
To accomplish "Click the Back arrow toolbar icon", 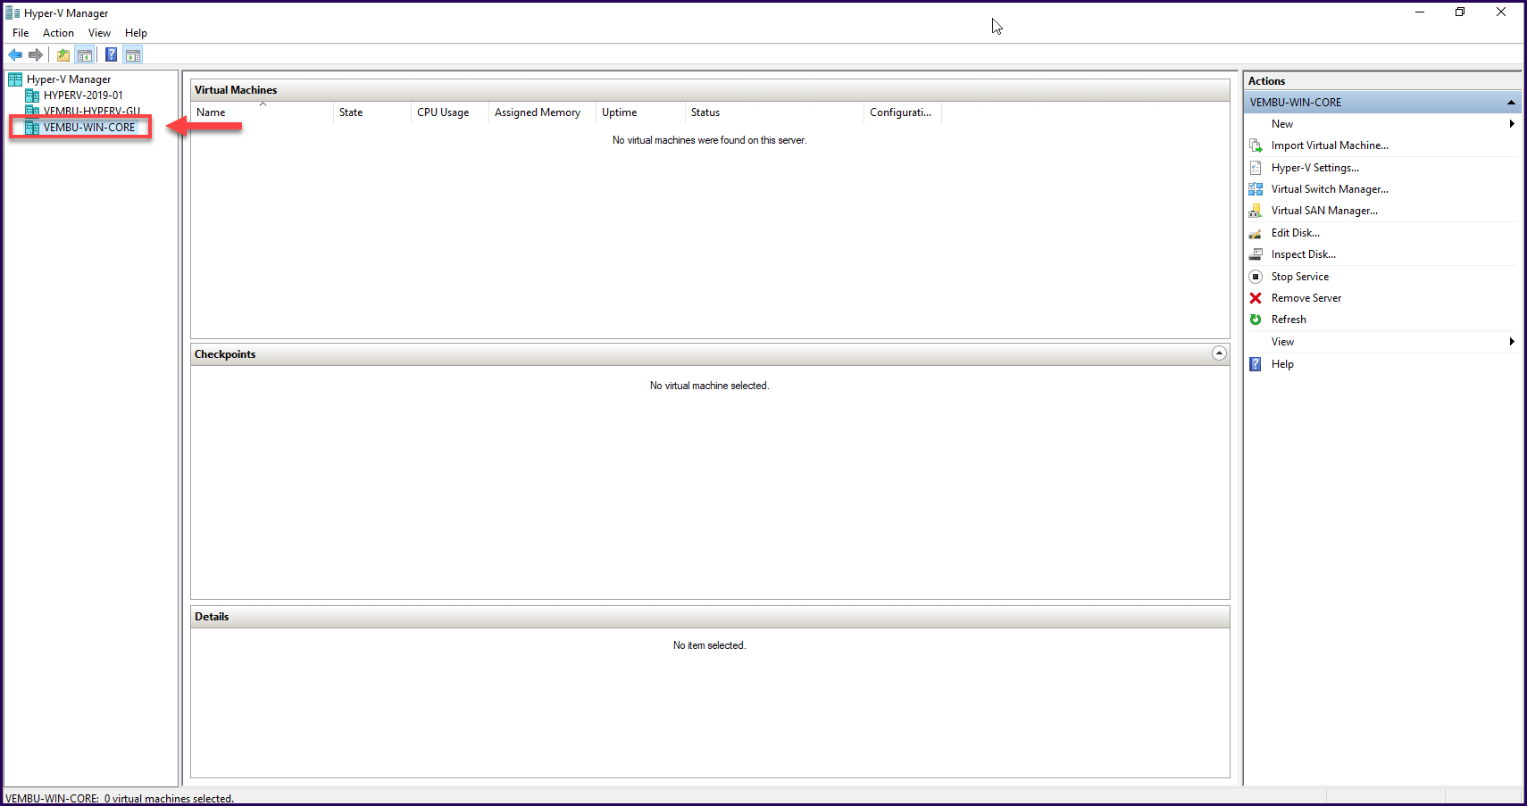I will 15,55.
